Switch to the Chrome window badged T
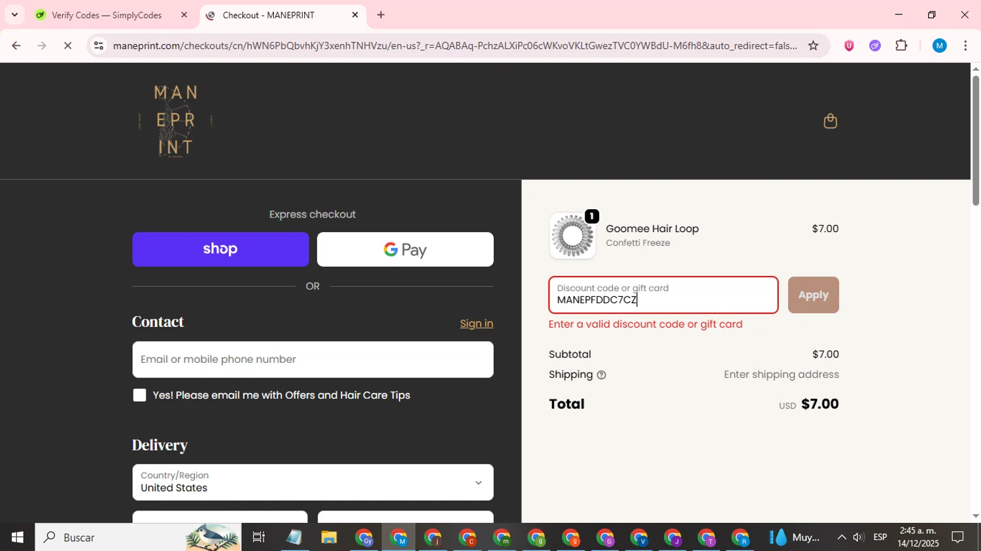981x551 pixels. coord(706,537)
